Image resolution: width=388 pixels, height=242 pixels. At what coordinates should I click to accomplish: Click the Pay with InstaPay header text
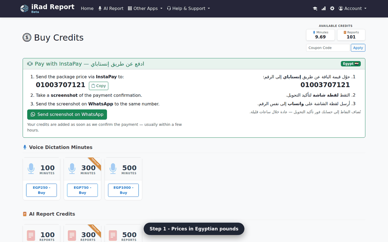pos(90,64)
